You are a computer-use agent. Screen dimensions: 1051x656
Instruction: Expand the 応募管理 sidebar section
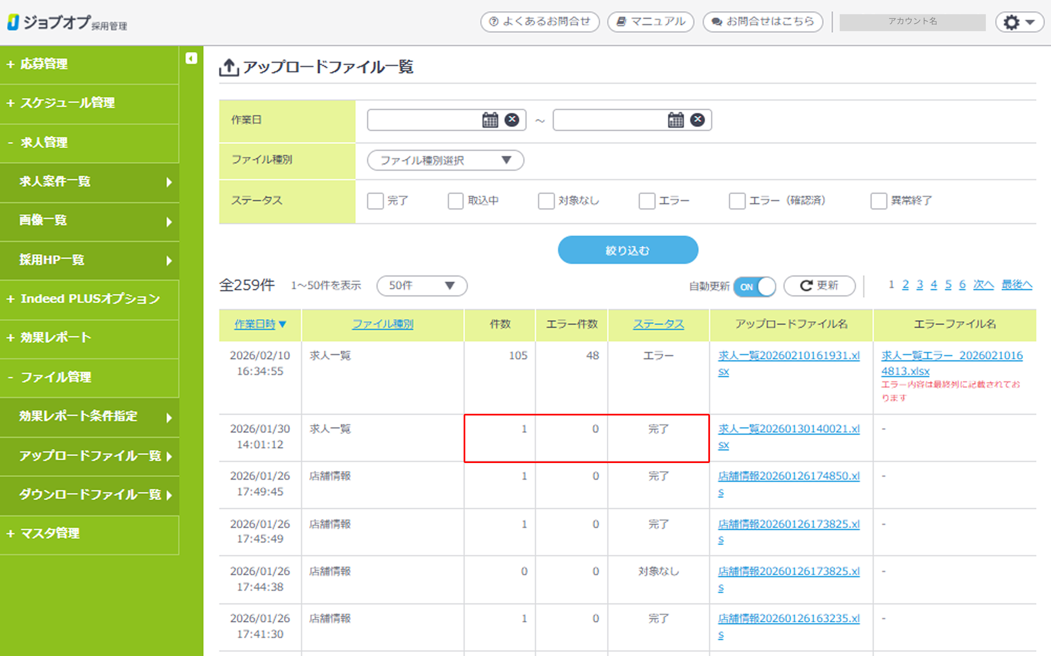tap(44, 64)
